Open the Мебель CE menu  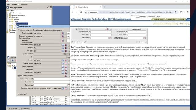(16, 4)
